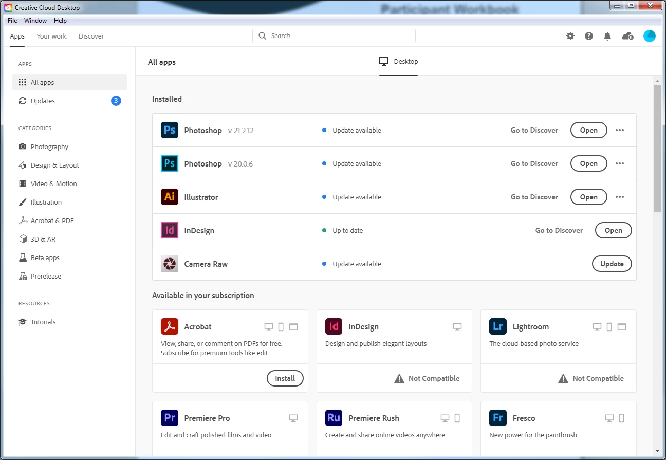Click the help question mark icon
The image size is (666, 460).
coord(589,36)
